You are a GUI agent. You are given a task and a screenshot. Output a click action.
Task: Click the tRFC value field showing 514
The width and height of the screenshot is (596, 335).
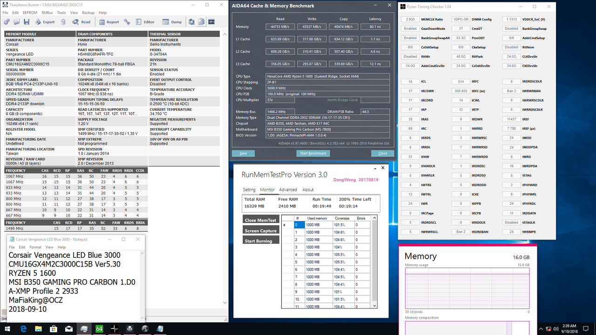(x=461, y=81)
